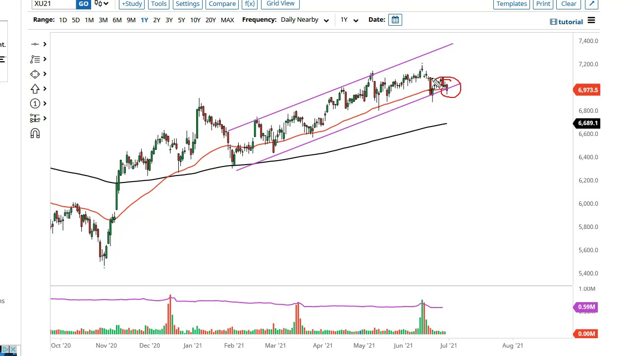
Task: Click the lines icon in left panel
Action: tap(2, 59)
